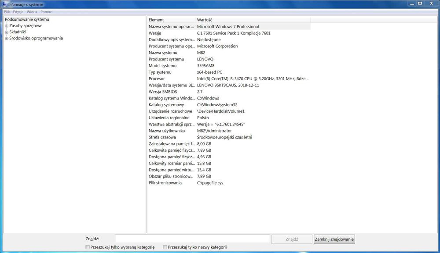This screenshot has width=440, height=253.
Task: Select the Wersja row with 6.1.7601
Action: pos(229,33)
